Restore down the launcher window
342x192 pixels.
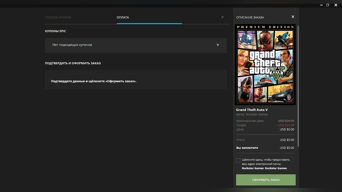(x=328, y=5)
